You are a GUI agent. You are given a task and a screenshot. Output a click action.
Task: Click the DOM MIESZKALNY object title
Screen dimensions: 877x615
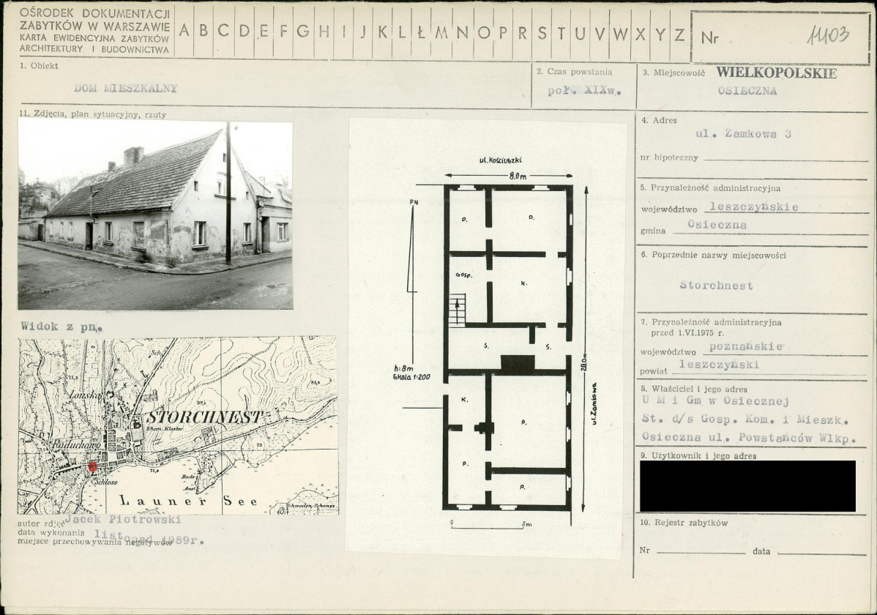point(126,89)
